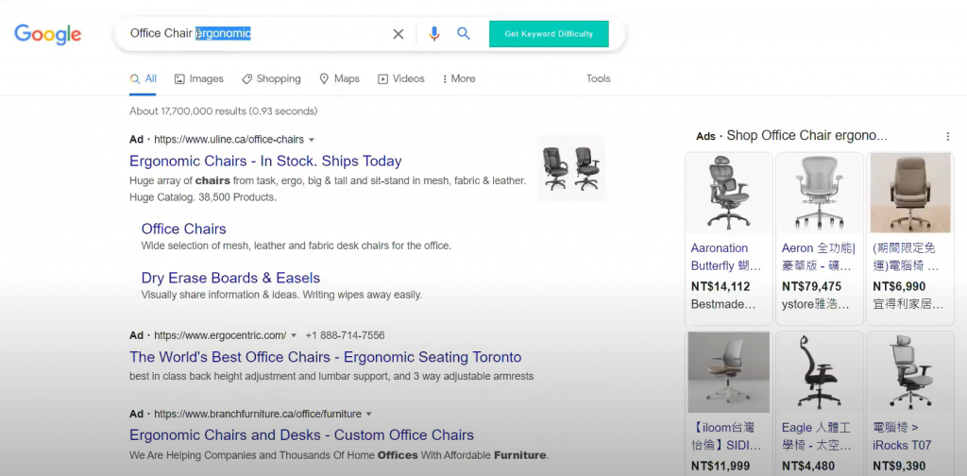
Task: Click the Google logo
Action: [47, 34]
